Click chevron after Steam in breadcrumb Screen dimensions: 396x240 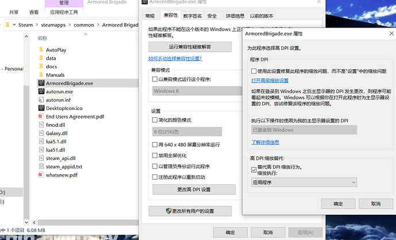click(37, 25)
